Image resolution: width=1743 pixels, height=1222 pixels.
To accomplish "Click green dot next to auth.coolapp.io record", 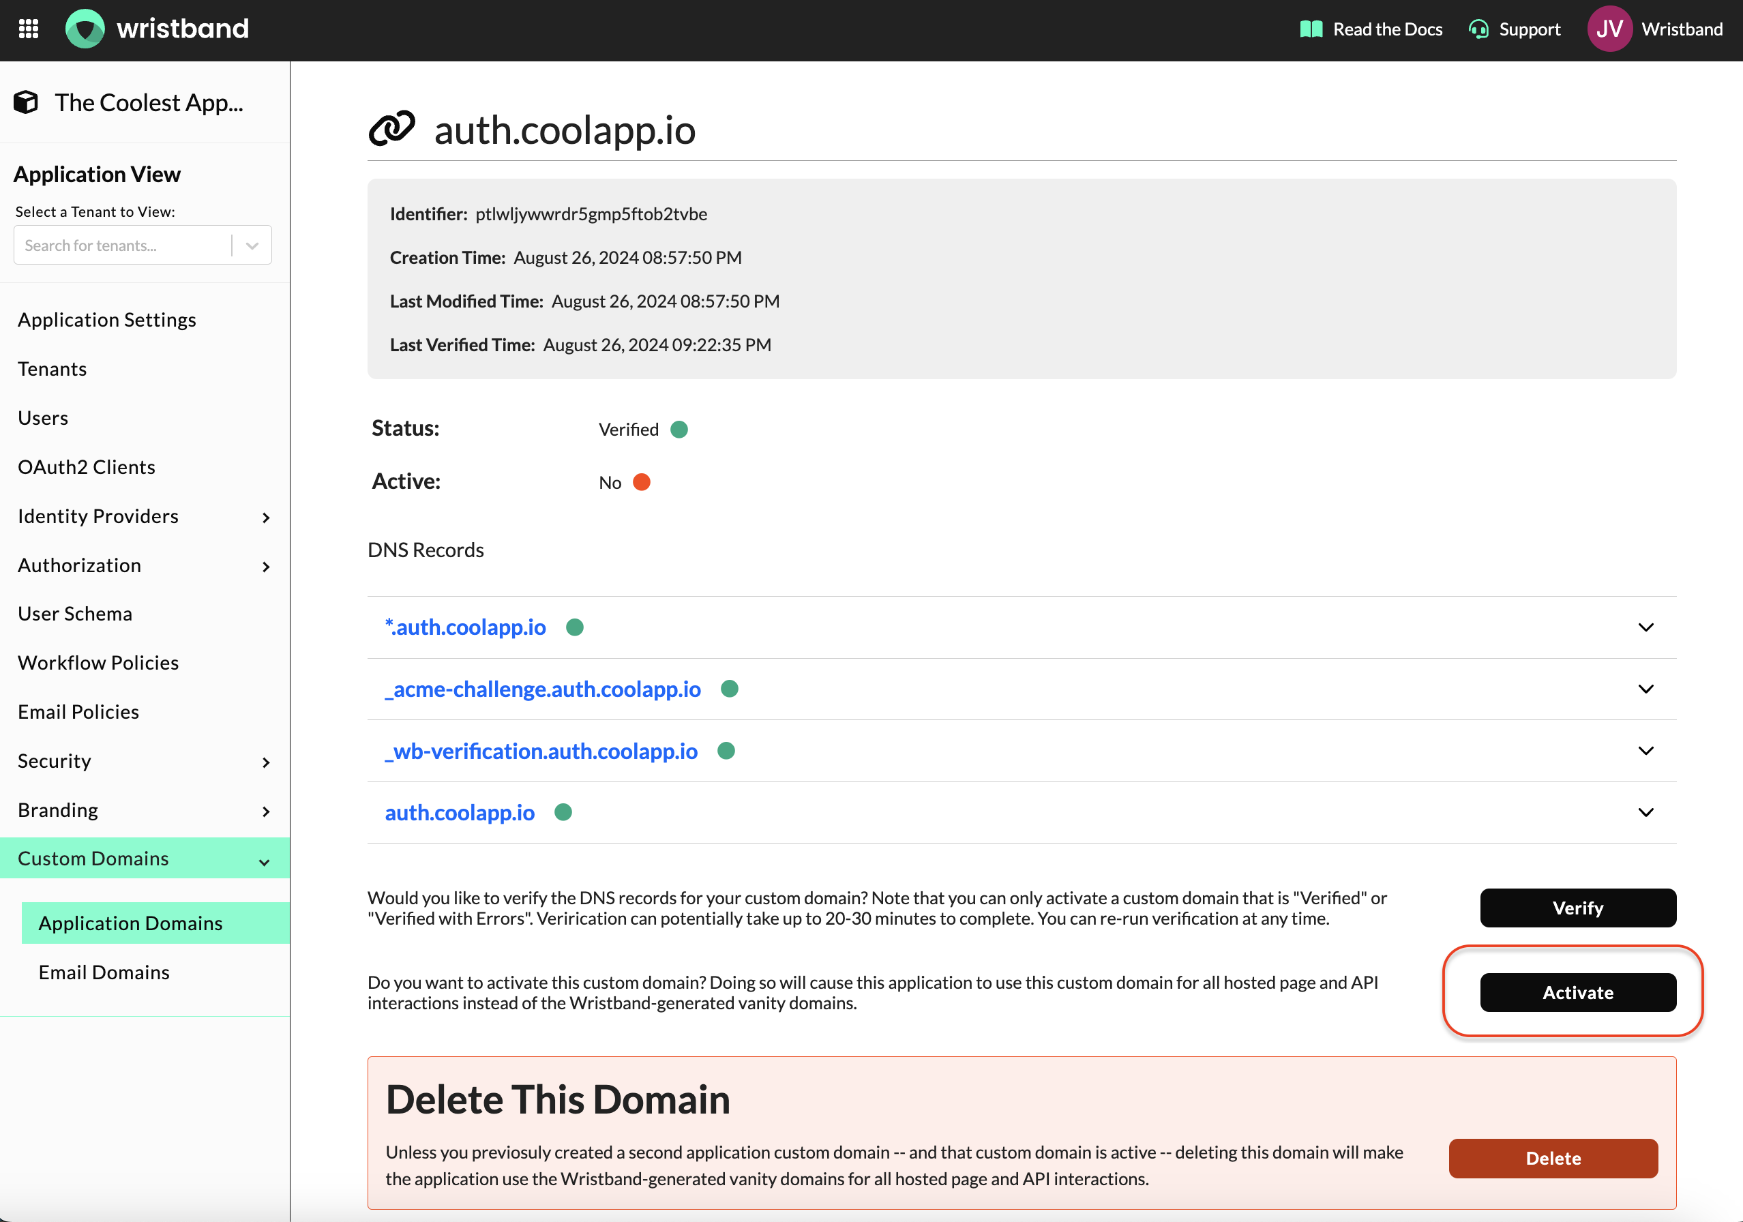I will pyautogui.click(x=563, y=812).
